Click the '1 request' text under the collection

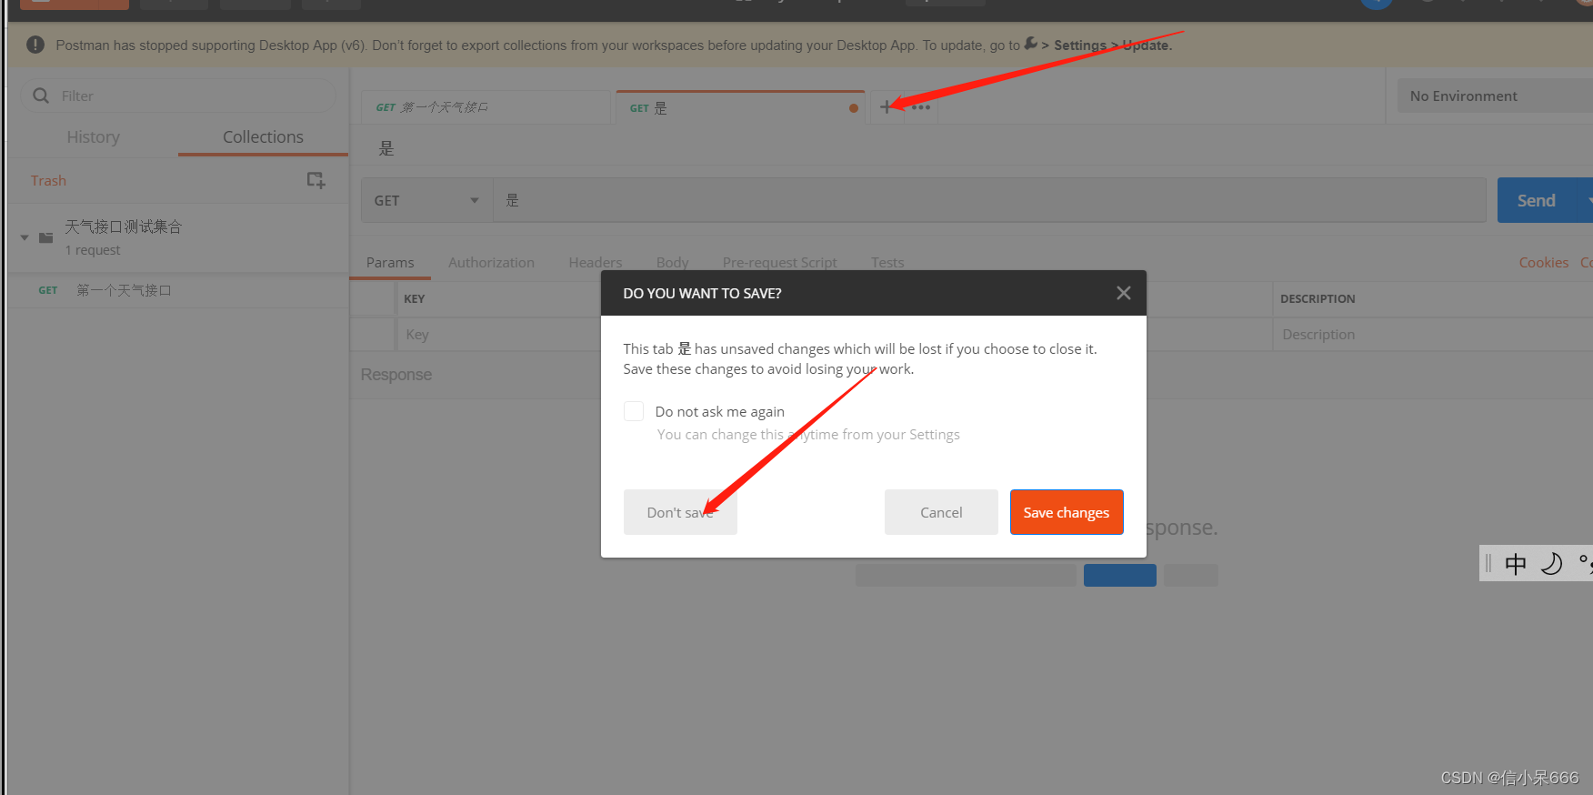pyautogui.click(x=92, y=250)
